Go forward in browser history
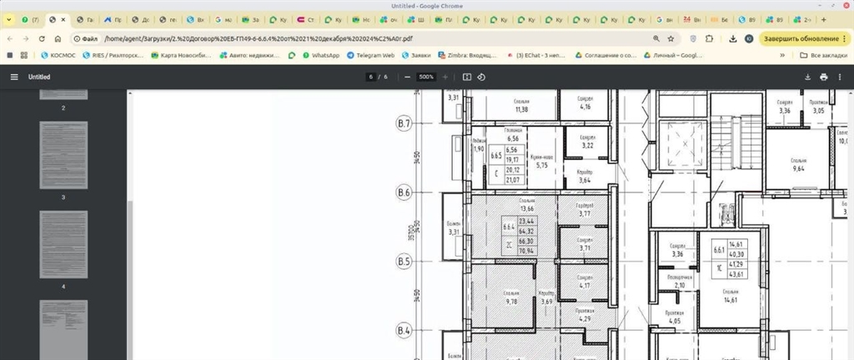The width and height of the screenshot is (854, 360). click(26, 38)
